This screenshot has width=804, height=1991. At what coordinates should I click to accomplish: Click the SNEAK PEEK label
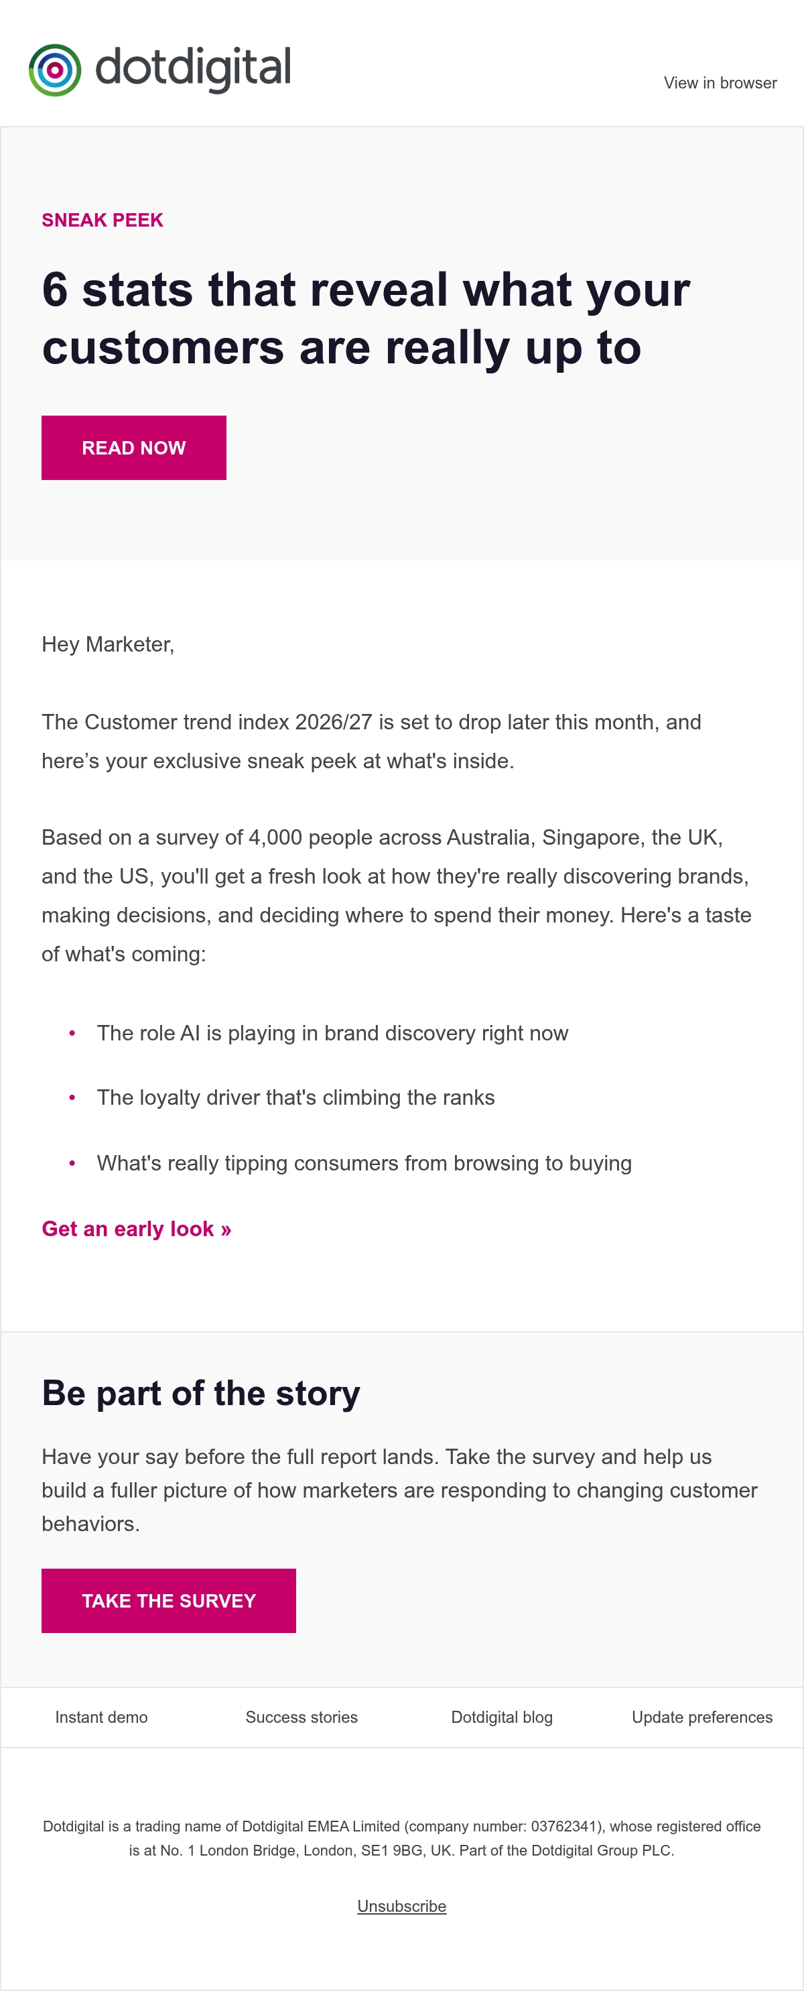click(x=103, y=221)
